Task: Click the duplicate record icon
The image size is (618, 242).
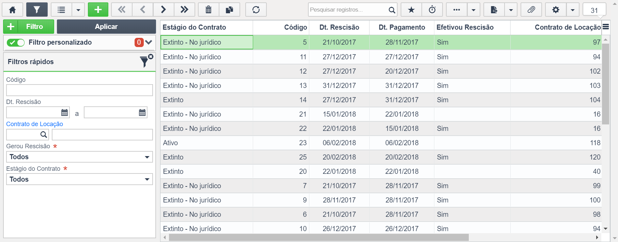Action: 229,10
